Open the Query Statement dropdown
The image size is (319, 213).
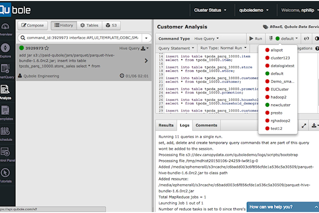pos(176,48)
